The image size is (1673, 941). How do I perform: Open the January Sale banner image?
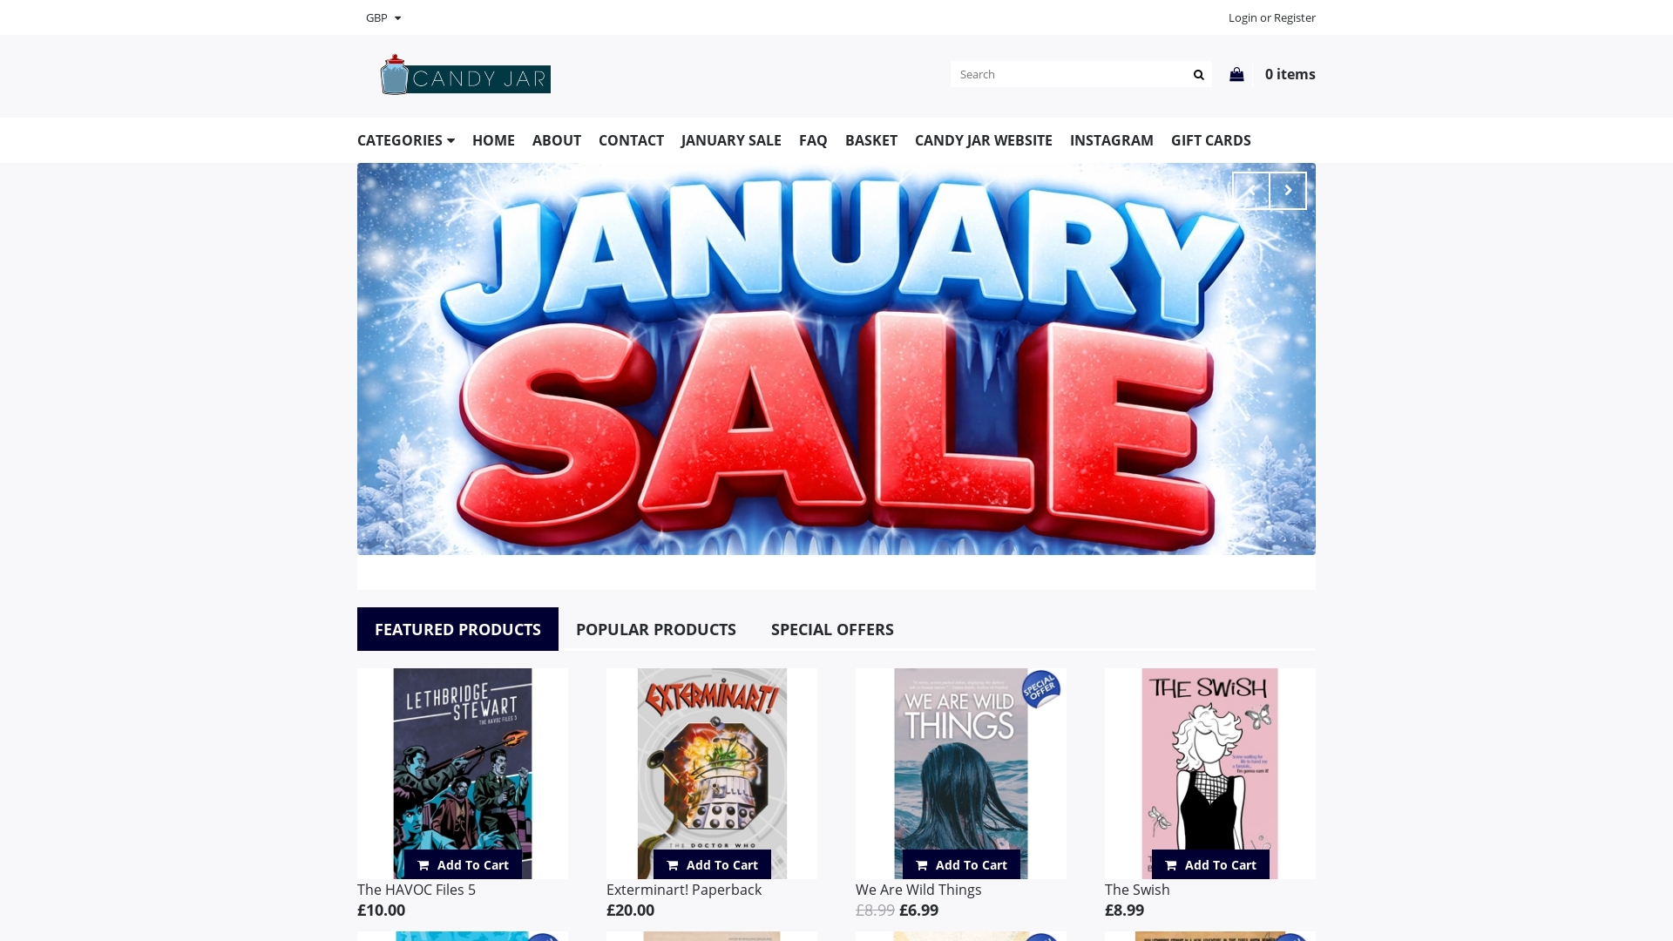coord(836,359)
